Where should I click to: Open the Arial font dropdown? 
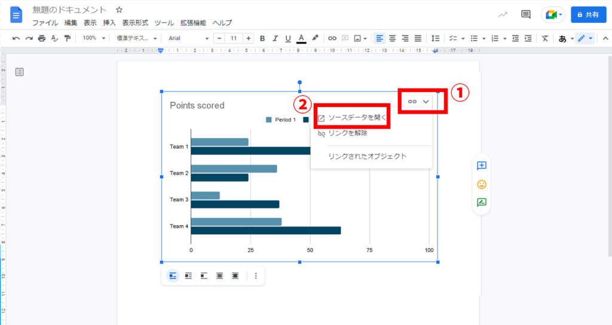coord(188,38)
